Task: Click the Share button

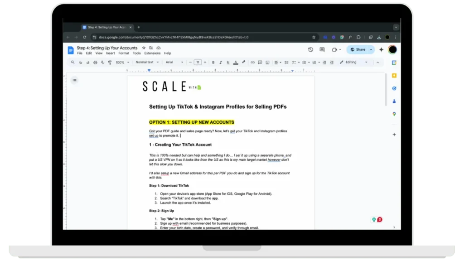Action: tap(358, 50)
